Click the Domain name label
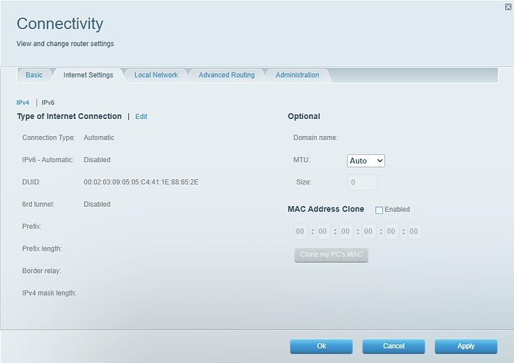 click(315, 138)
